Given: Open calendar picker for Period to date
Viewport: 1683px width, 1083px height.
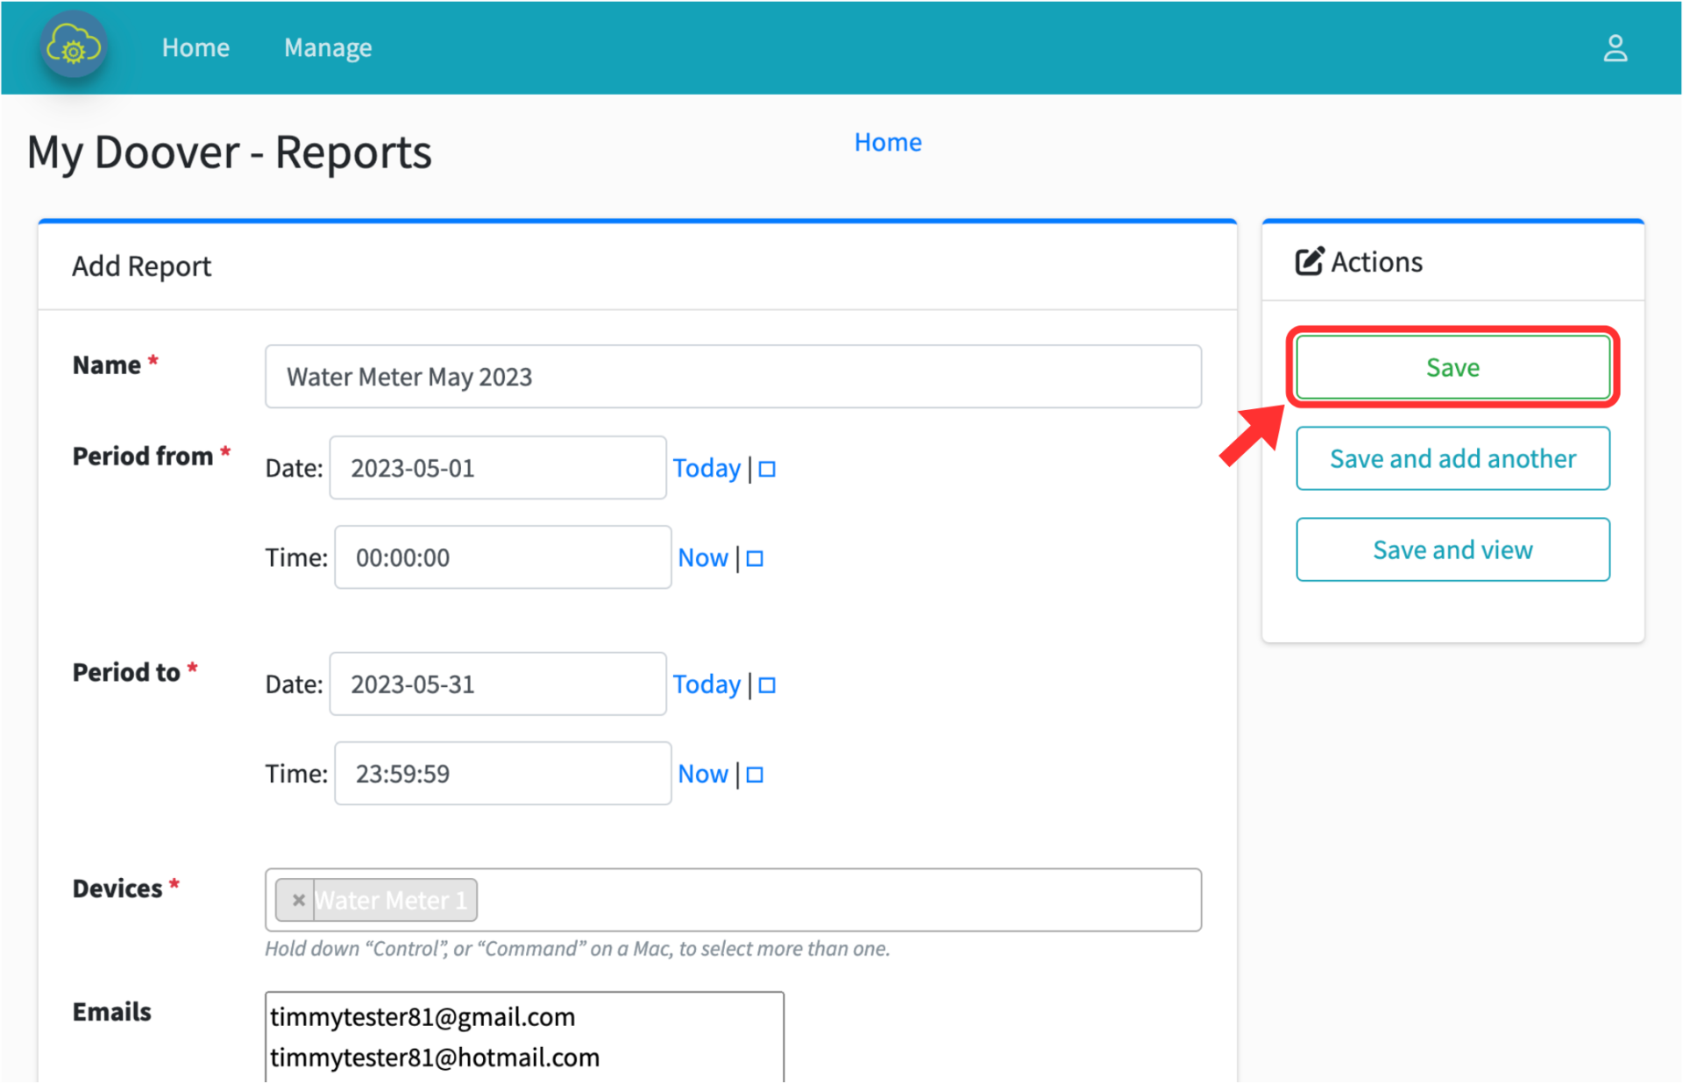Looking at the screenshot, I should pyautogui.click(x=767, y=685).
